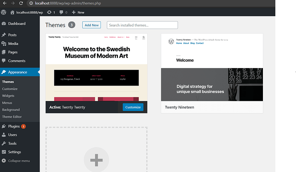Click the Plugins plug icon
The image size is (296, 172).
pyautogui.click(x=4, y=126)
